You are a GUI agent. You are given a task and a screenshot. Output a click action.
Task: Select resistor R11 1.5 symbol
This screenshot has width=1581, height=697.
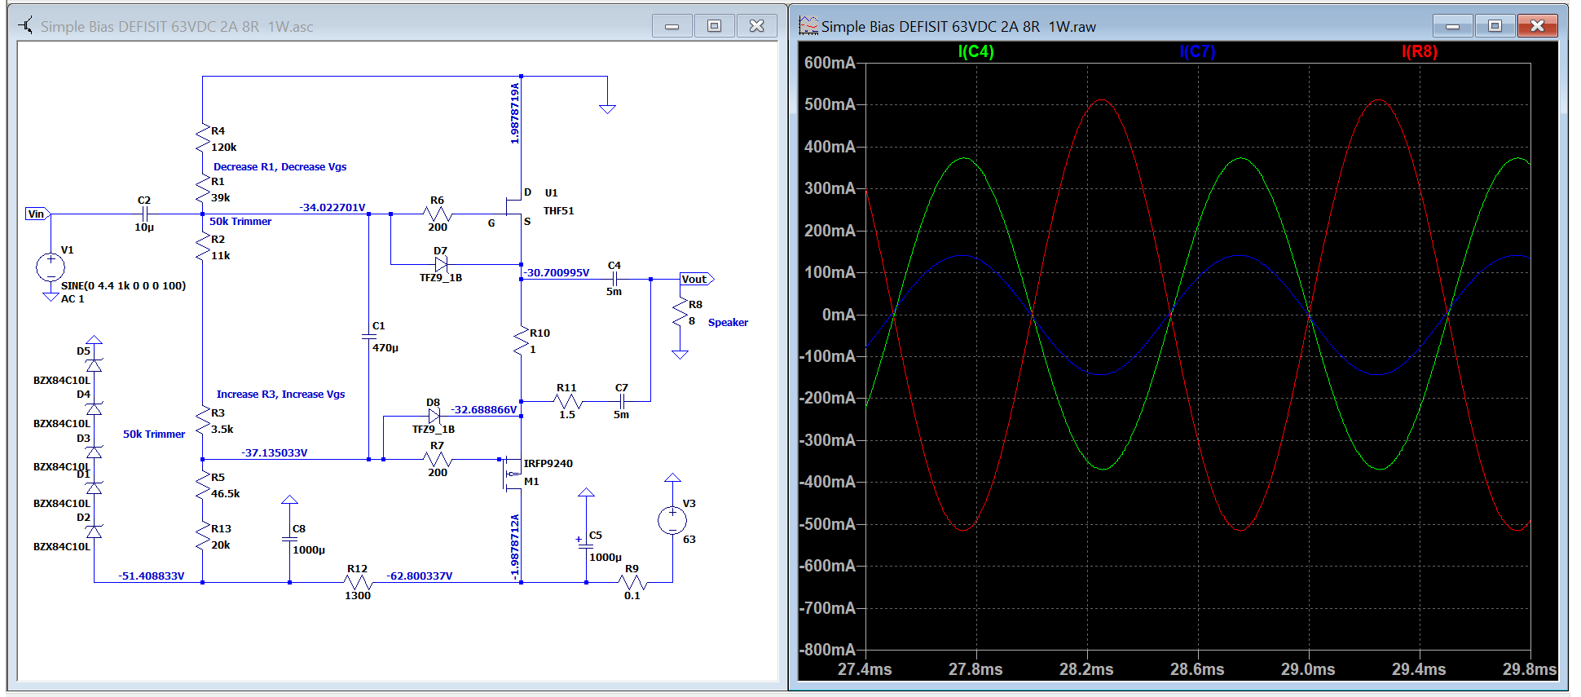567,401
